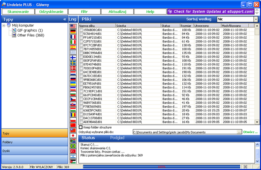
Task: Select the Typy sidebar tab
Action: (35, 133)
